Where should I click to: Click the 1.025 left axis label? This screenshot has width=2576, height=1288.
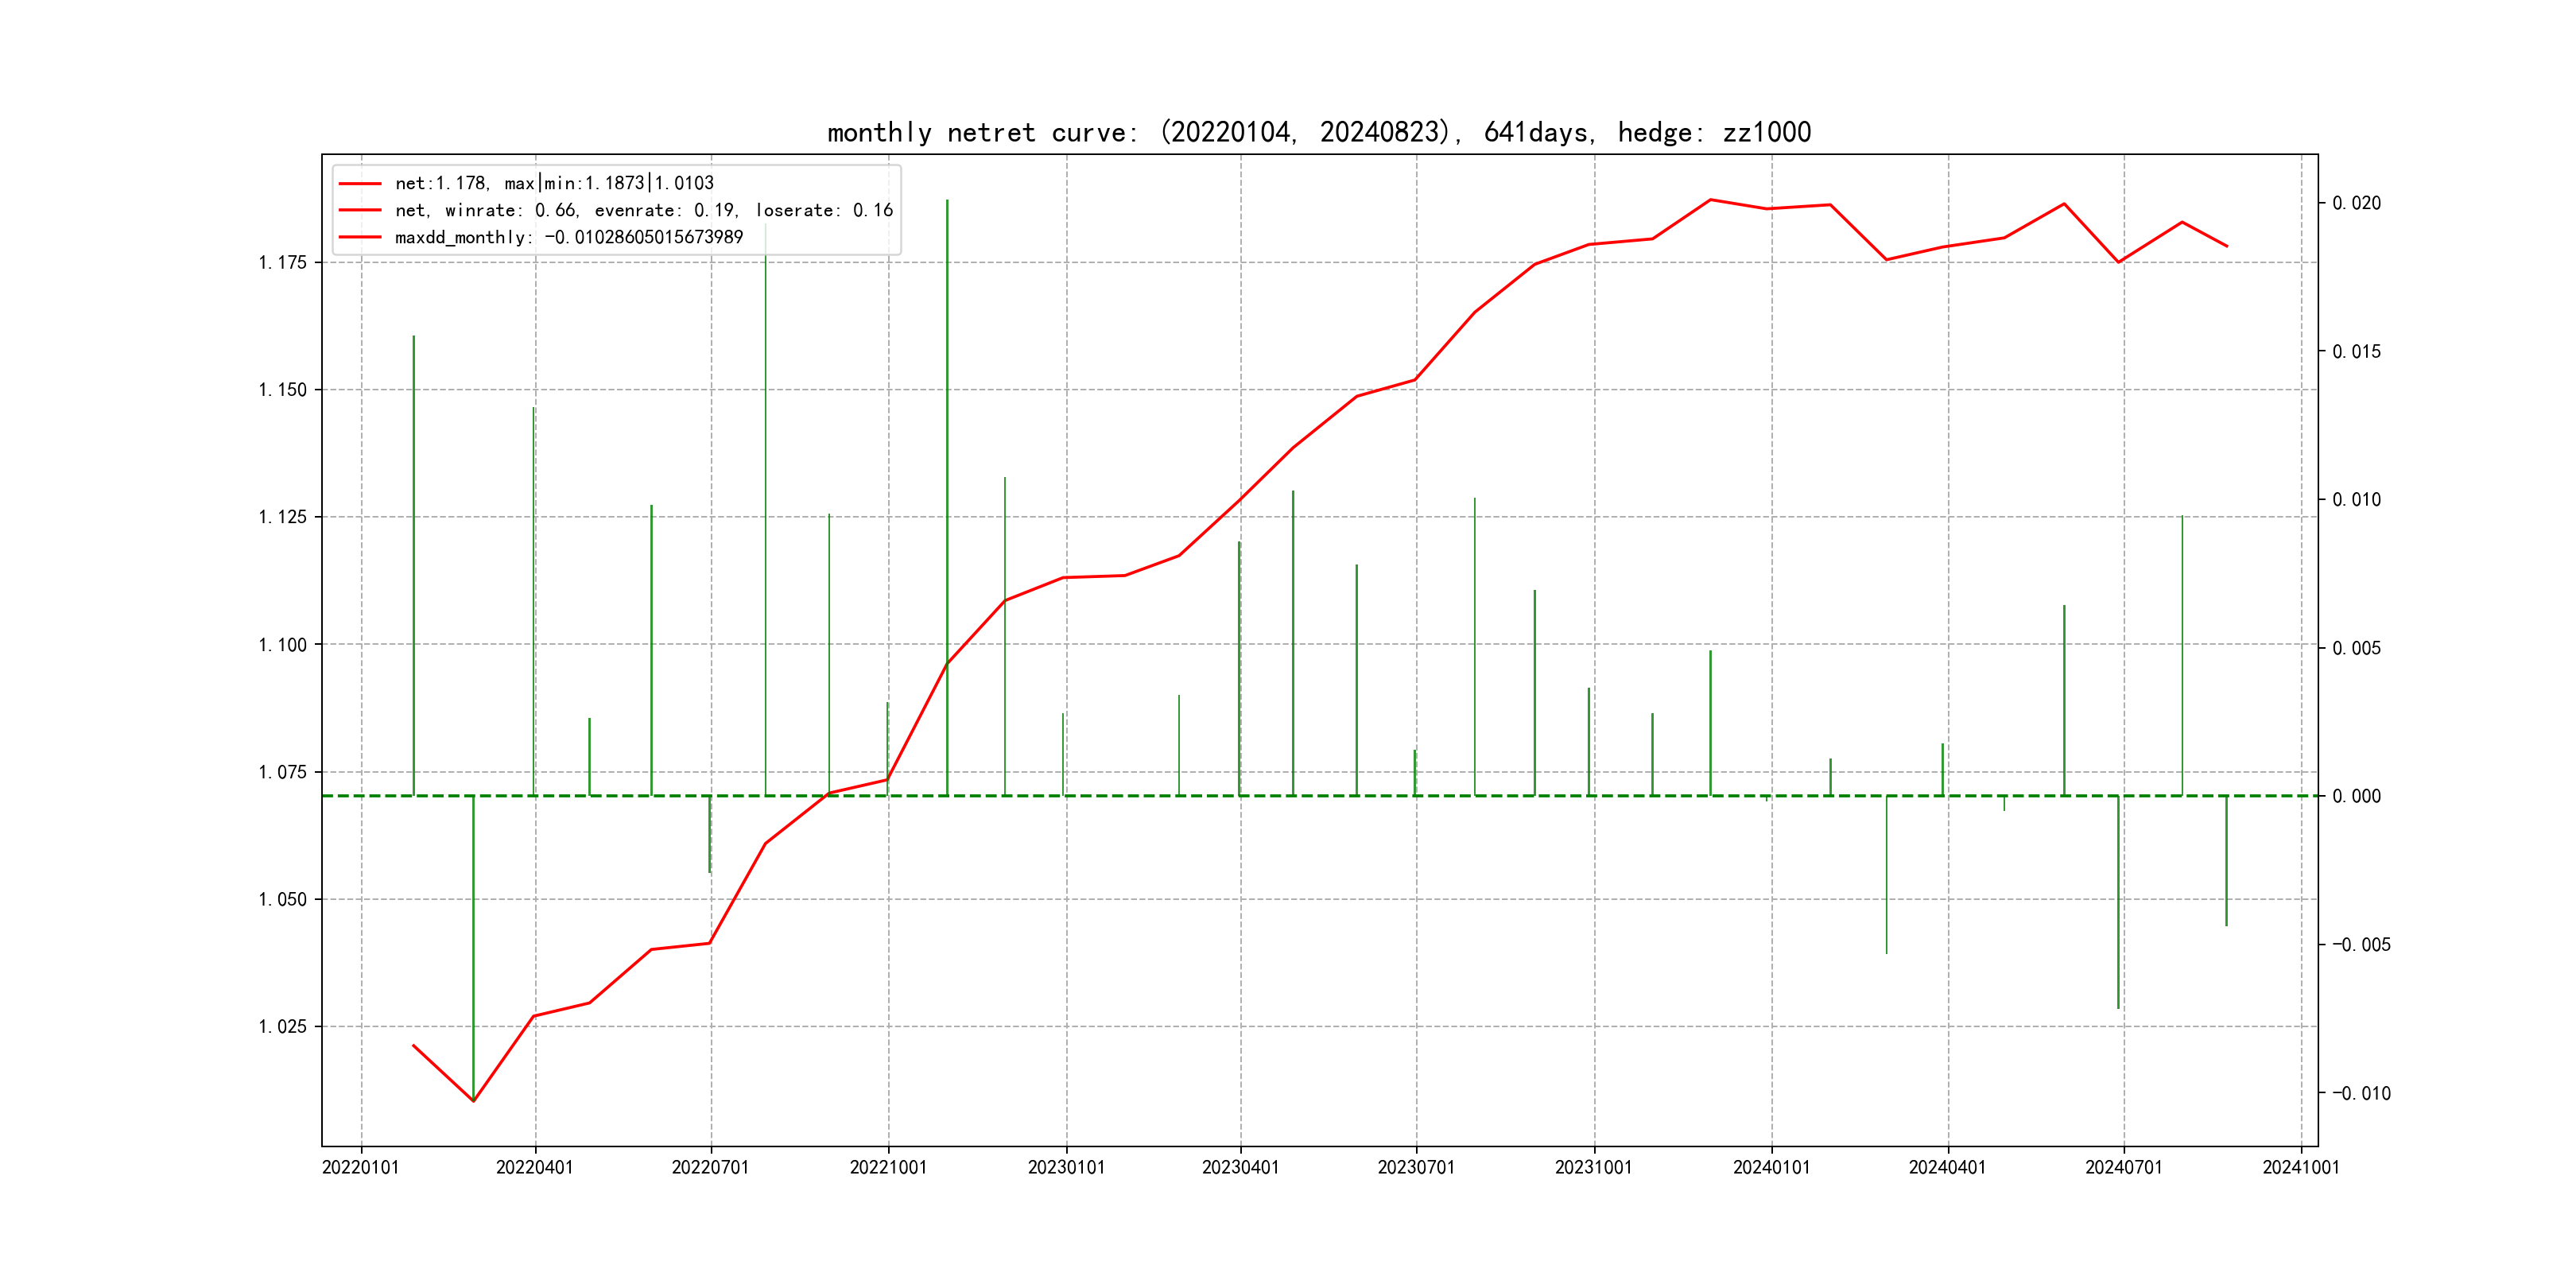[x=283, y=1027]
